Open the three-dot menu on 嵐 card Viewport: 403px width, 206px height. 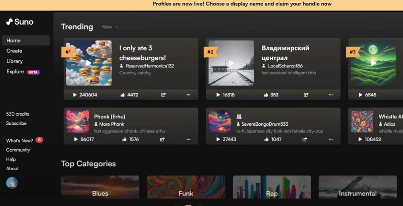click(x=331, y=139)
